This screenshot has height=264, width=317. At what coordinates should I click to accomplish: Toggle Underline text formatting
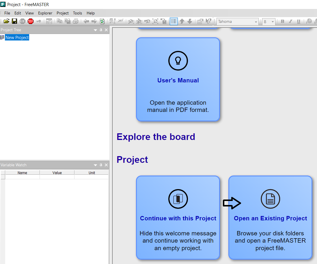299,21
